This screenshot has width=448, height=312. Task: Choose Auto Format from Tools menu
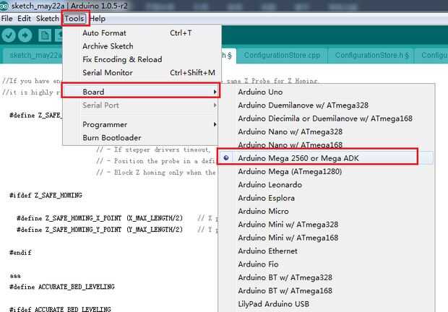pos(142,32)
